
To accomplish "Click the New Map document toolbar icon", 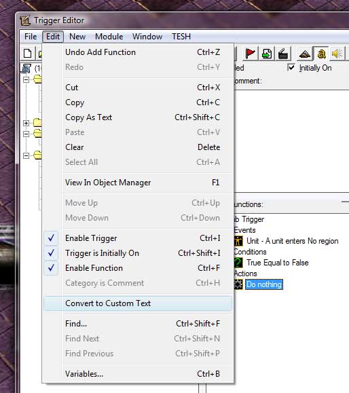I will 28,54.
